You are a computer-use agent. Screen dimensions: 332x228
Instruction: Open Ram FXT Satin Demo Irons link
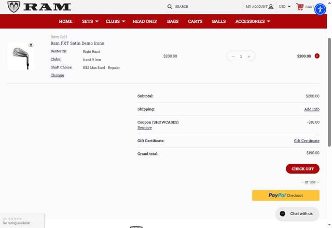(x=77, y=43)
